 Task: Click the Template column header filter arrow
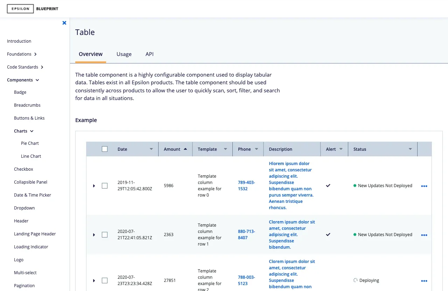(x=225, y=149)
